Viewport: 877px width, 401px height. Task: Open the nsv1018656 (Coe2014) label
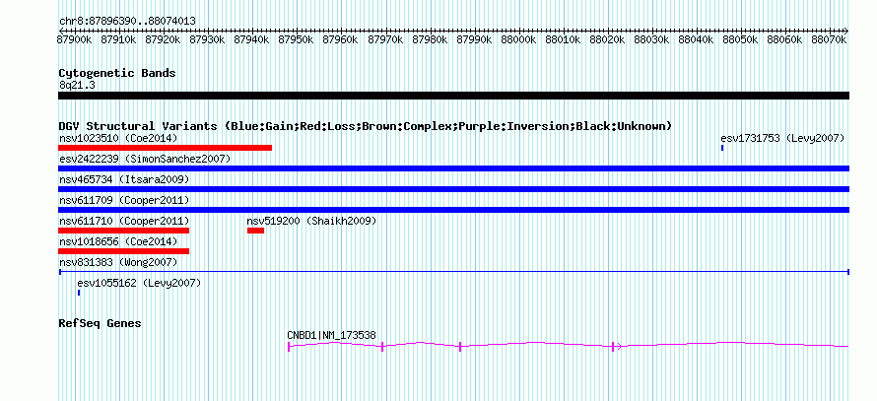pos(118,241)
